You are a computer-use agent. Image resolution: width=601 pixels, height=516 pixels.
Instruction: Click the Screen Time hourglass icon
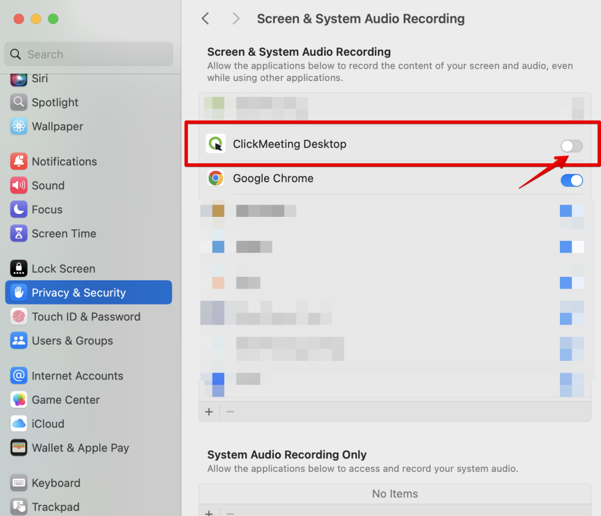click(18, 233)
